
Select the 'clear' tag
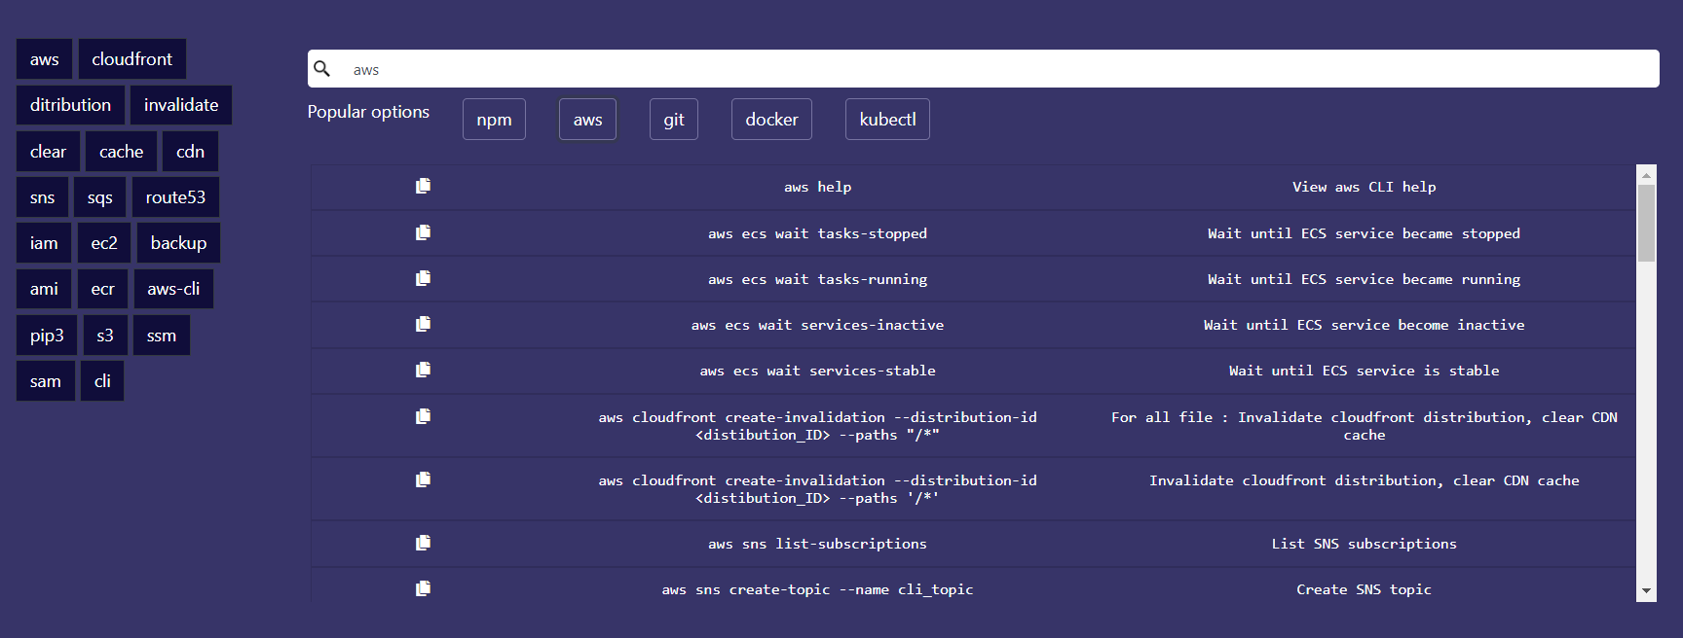point(48,152)
